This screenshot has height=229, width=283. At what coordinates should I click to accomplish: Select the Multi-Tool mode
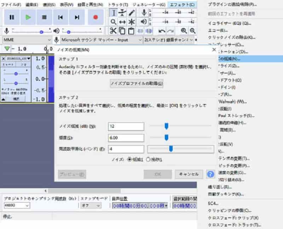(x=131, y=22)
